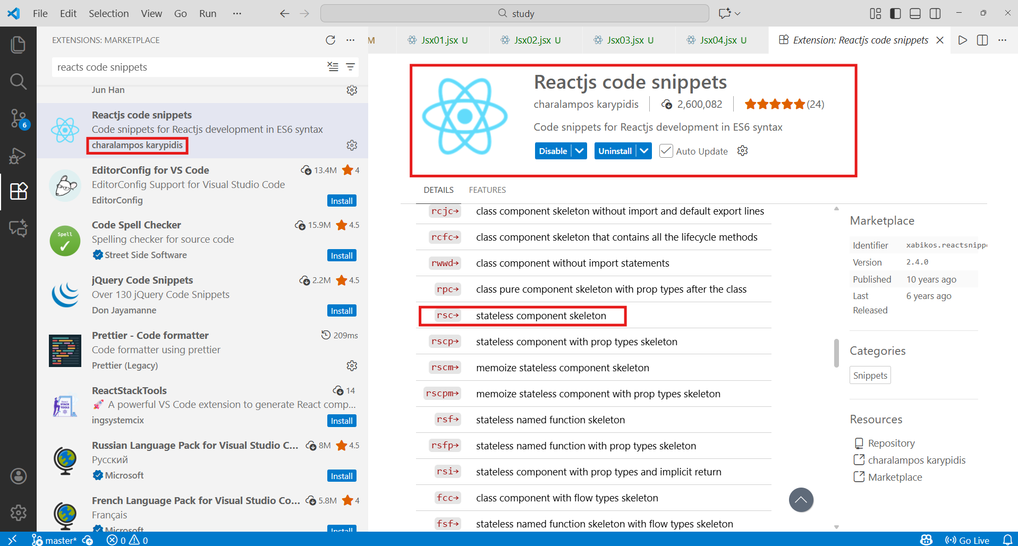This screenshot has height=546, width=1018.
Task: Open Extensions panel more actions menu
Action: pyautogui.click(x=350, y=40)
